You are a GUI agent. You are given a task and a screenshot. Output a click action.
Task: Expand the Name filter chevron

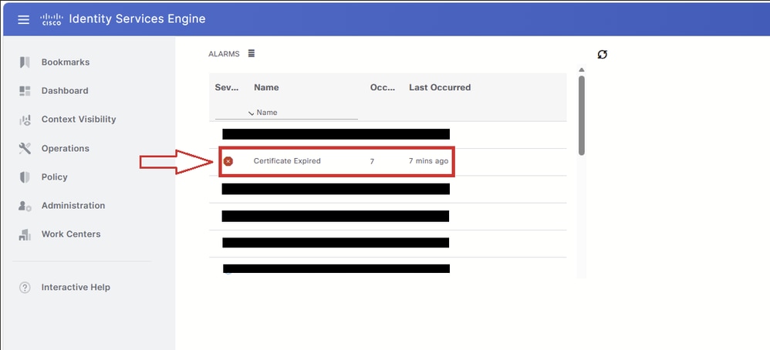point(251,113)
